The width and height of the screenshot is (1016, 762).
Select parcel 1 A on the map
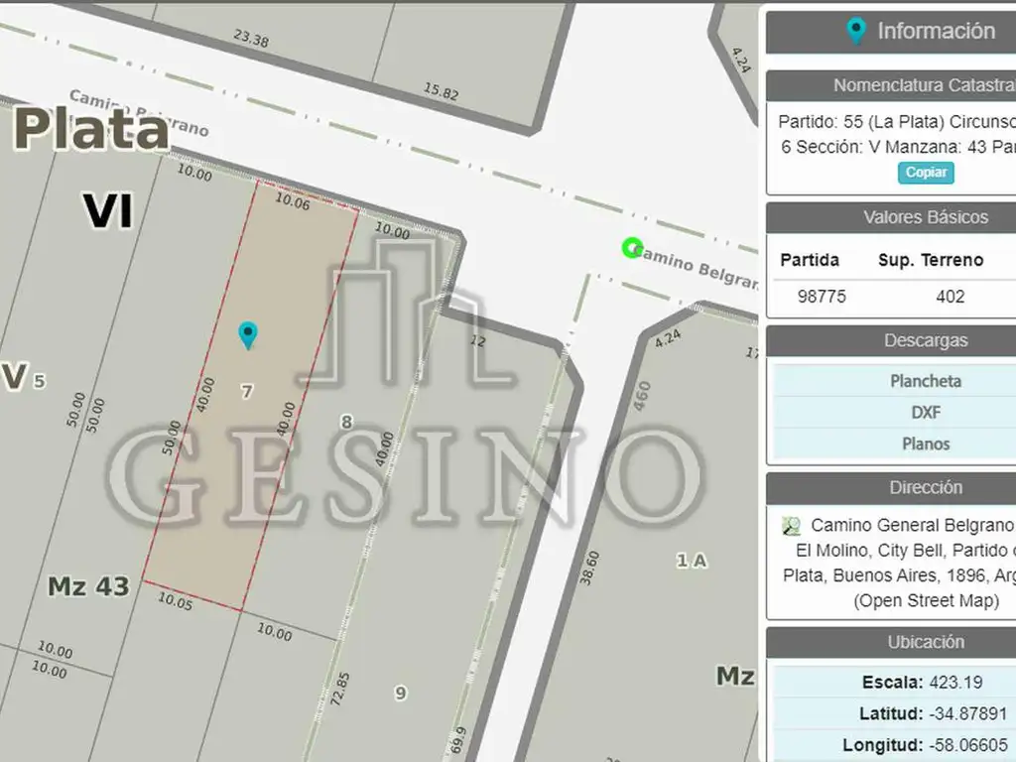[691, 561]
